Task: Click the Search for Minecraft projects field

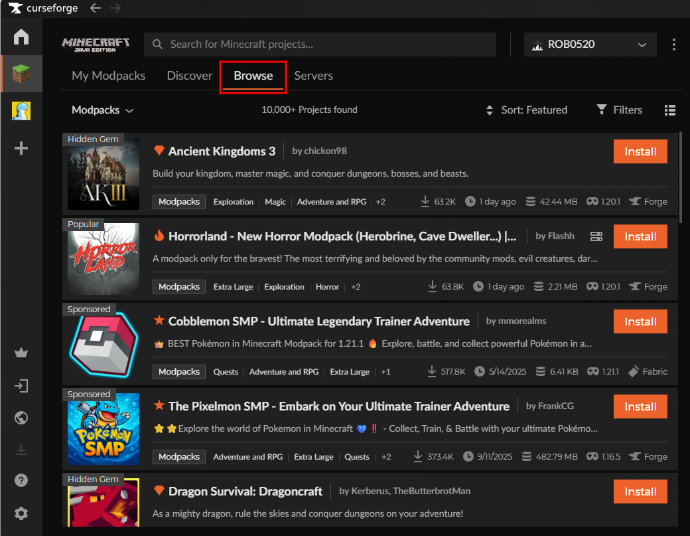Action: point(320,45)
